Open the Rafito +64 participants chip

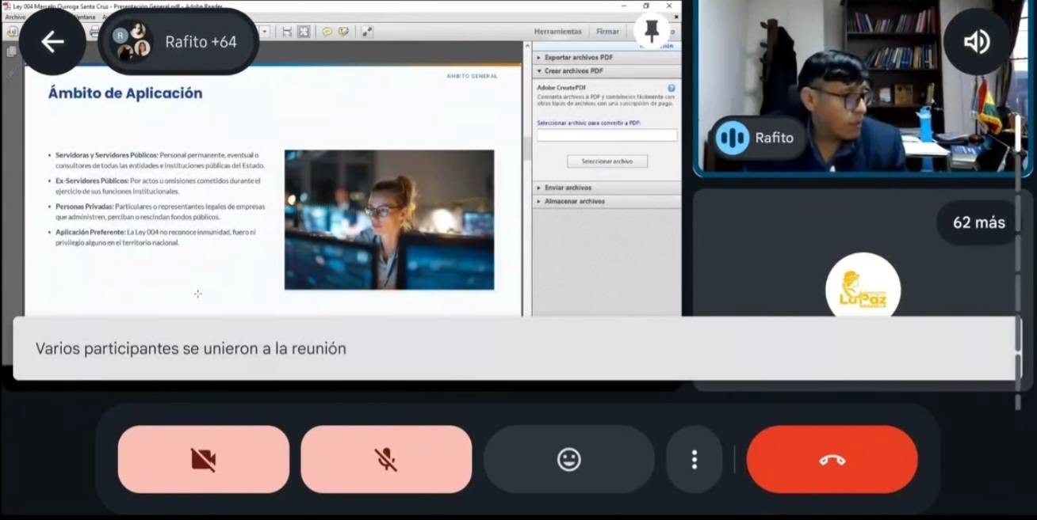[179, 42]
